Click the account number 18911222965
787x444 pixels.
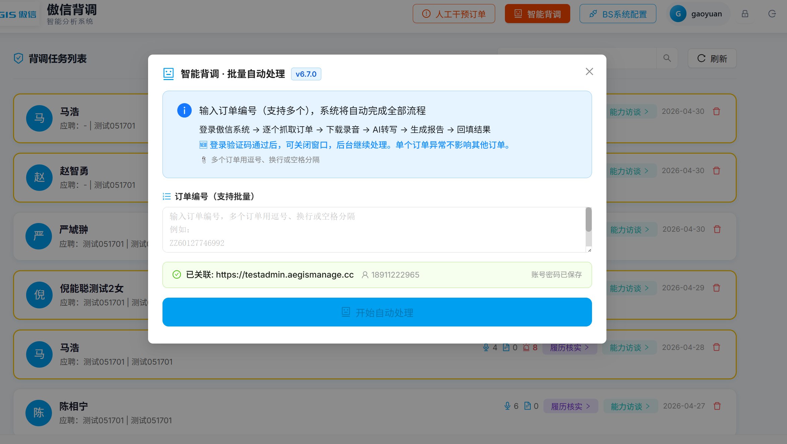coord(395,275)
